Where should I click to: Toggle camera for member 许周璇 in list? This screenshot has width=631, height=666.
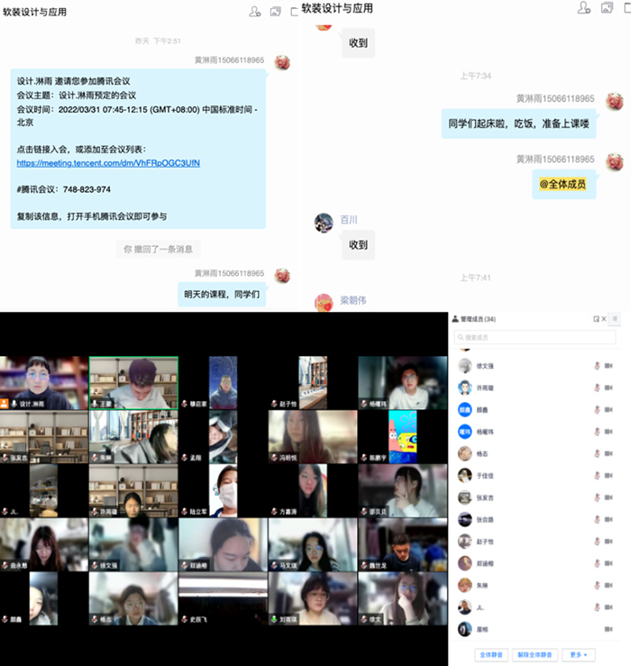(608, 388)
